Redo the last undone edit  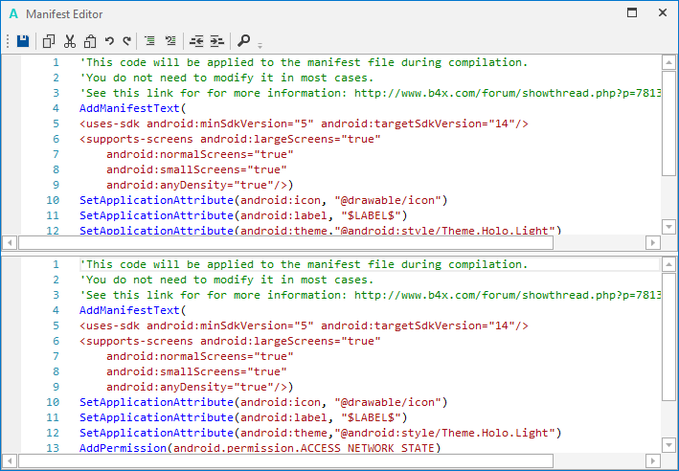tap(127, 41)
